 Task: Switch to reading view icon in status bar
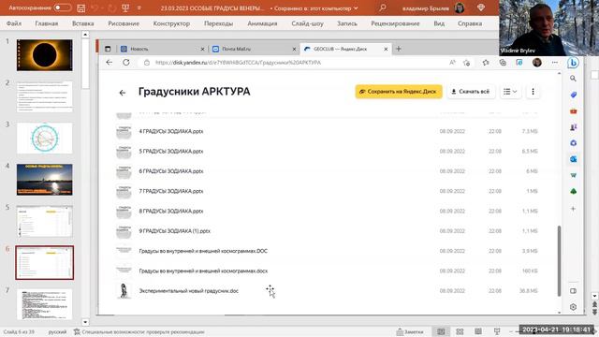[478, 331]
